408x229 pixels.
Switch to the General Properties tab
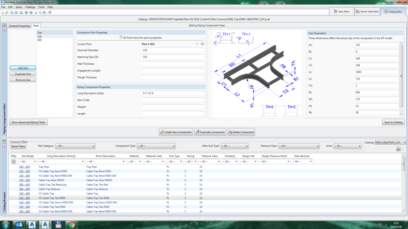tap(20, 26)
